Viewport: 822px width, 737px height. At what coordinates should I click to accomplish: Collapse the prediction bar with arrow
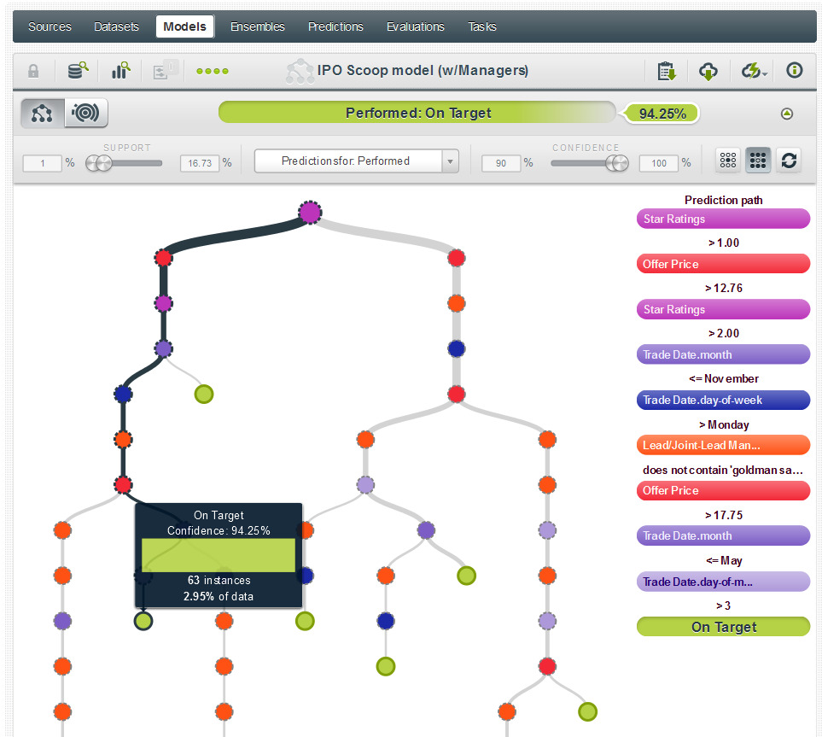click(x=787, y=114)
